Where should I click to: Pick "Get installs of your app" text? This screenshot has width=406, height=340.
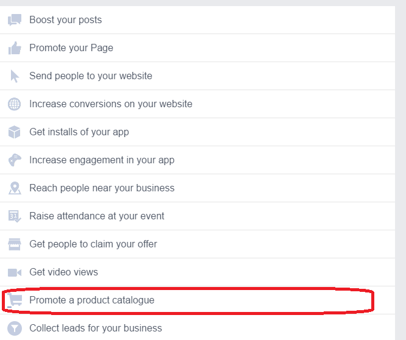(x=79, y=132)
